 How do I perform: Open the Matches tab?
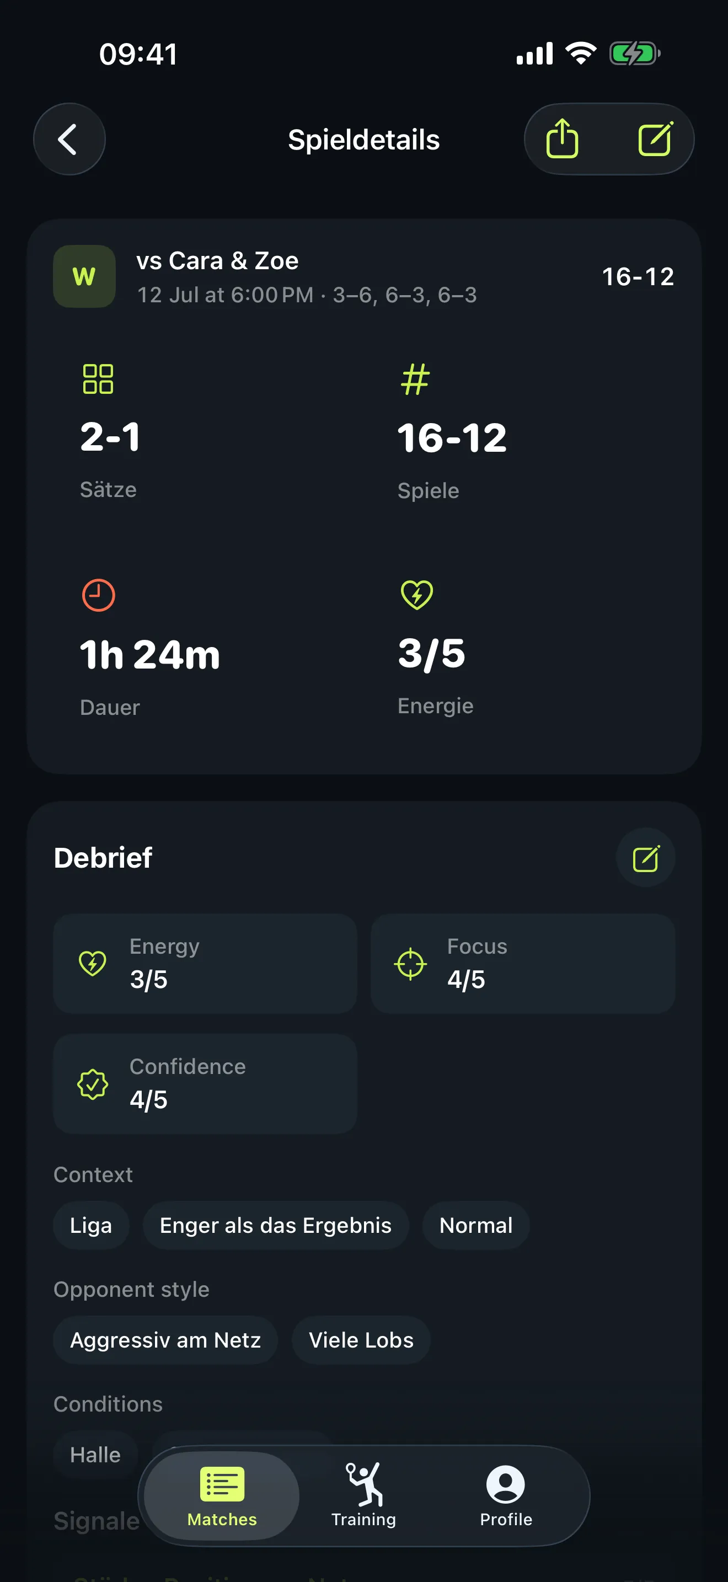222,1496
